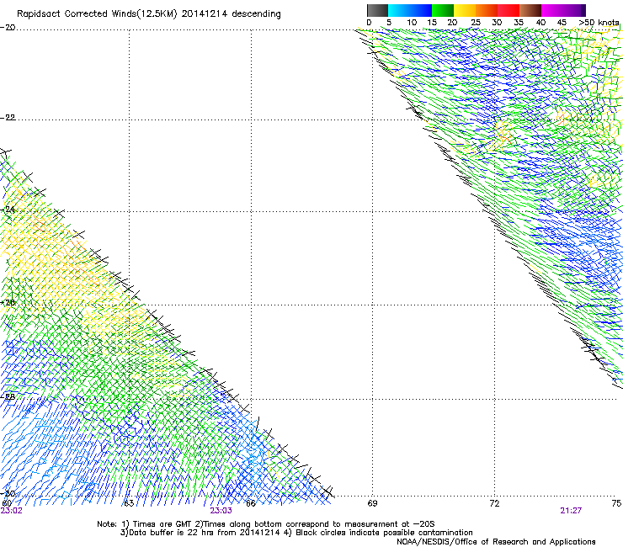
Task: Click the '69' longitude axis label
Action: click(x=372, y=503)
